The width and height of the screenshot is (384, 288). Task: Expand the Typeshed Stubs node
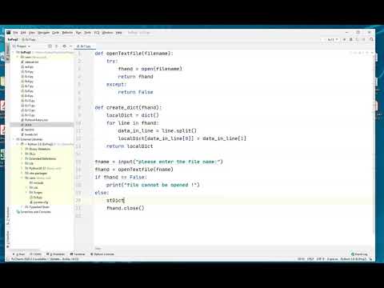click(x=22, y=206)
